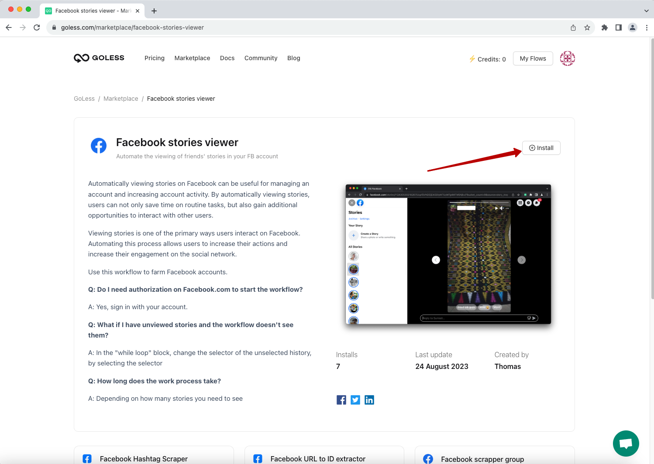
Task: Expand the tab search dropdown
Action: pos(646,11)
